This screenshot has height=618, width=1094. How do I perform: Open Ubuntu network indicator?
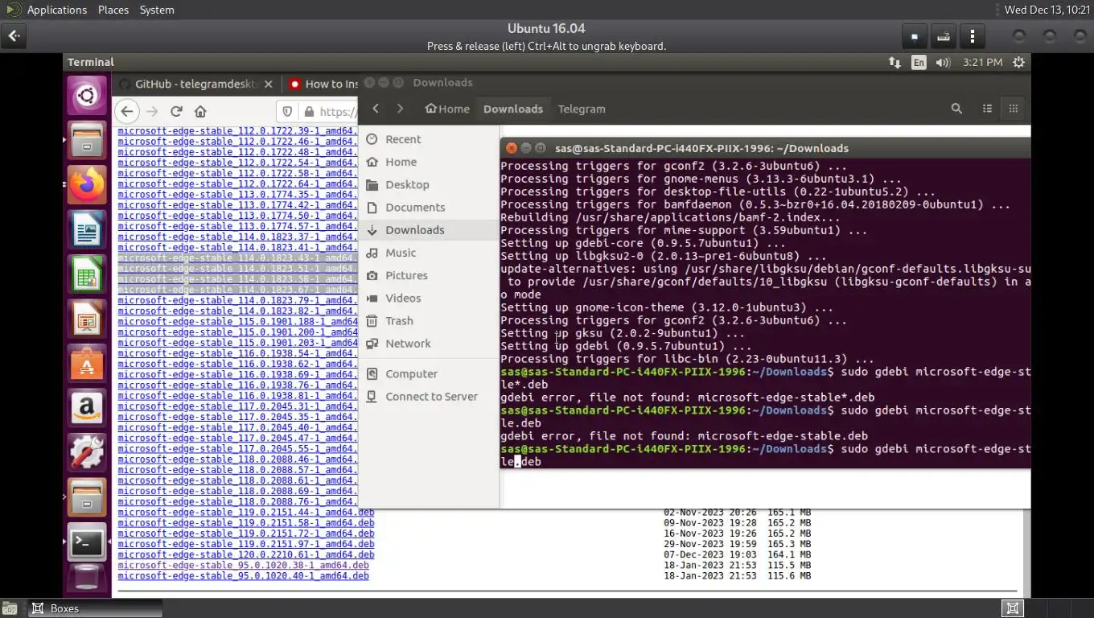point(895,62)
